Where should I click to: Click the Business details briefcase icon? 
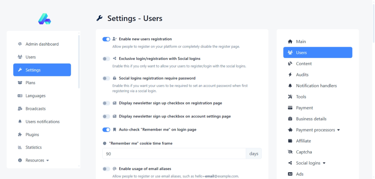click(x=290, y=119)
